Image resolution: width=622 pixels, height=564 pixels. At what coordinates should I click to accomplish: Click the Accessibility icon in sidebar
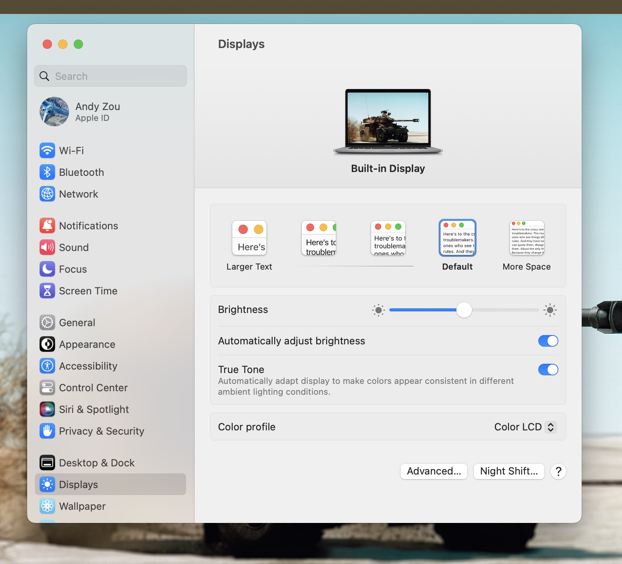coord(47,366)
